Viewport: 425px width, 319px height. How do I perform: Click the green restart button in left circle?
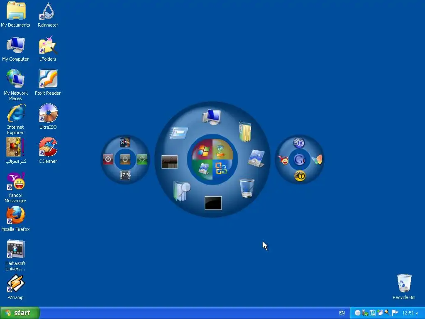[x=142, y=159]
